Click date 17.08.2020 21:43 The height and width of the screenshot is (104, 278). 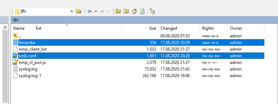tap(175, 69)
